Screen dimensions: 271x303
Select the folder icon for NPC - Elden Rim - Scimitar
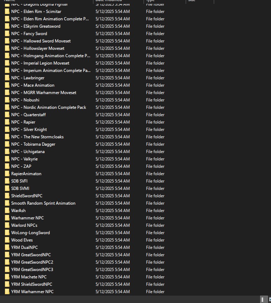[x=7, y=12]
